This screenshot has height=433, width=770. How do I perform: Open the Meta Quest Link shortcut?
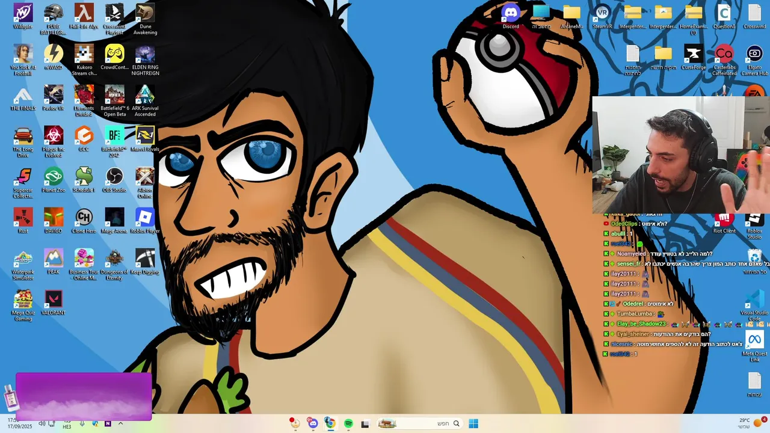[754, 346]
